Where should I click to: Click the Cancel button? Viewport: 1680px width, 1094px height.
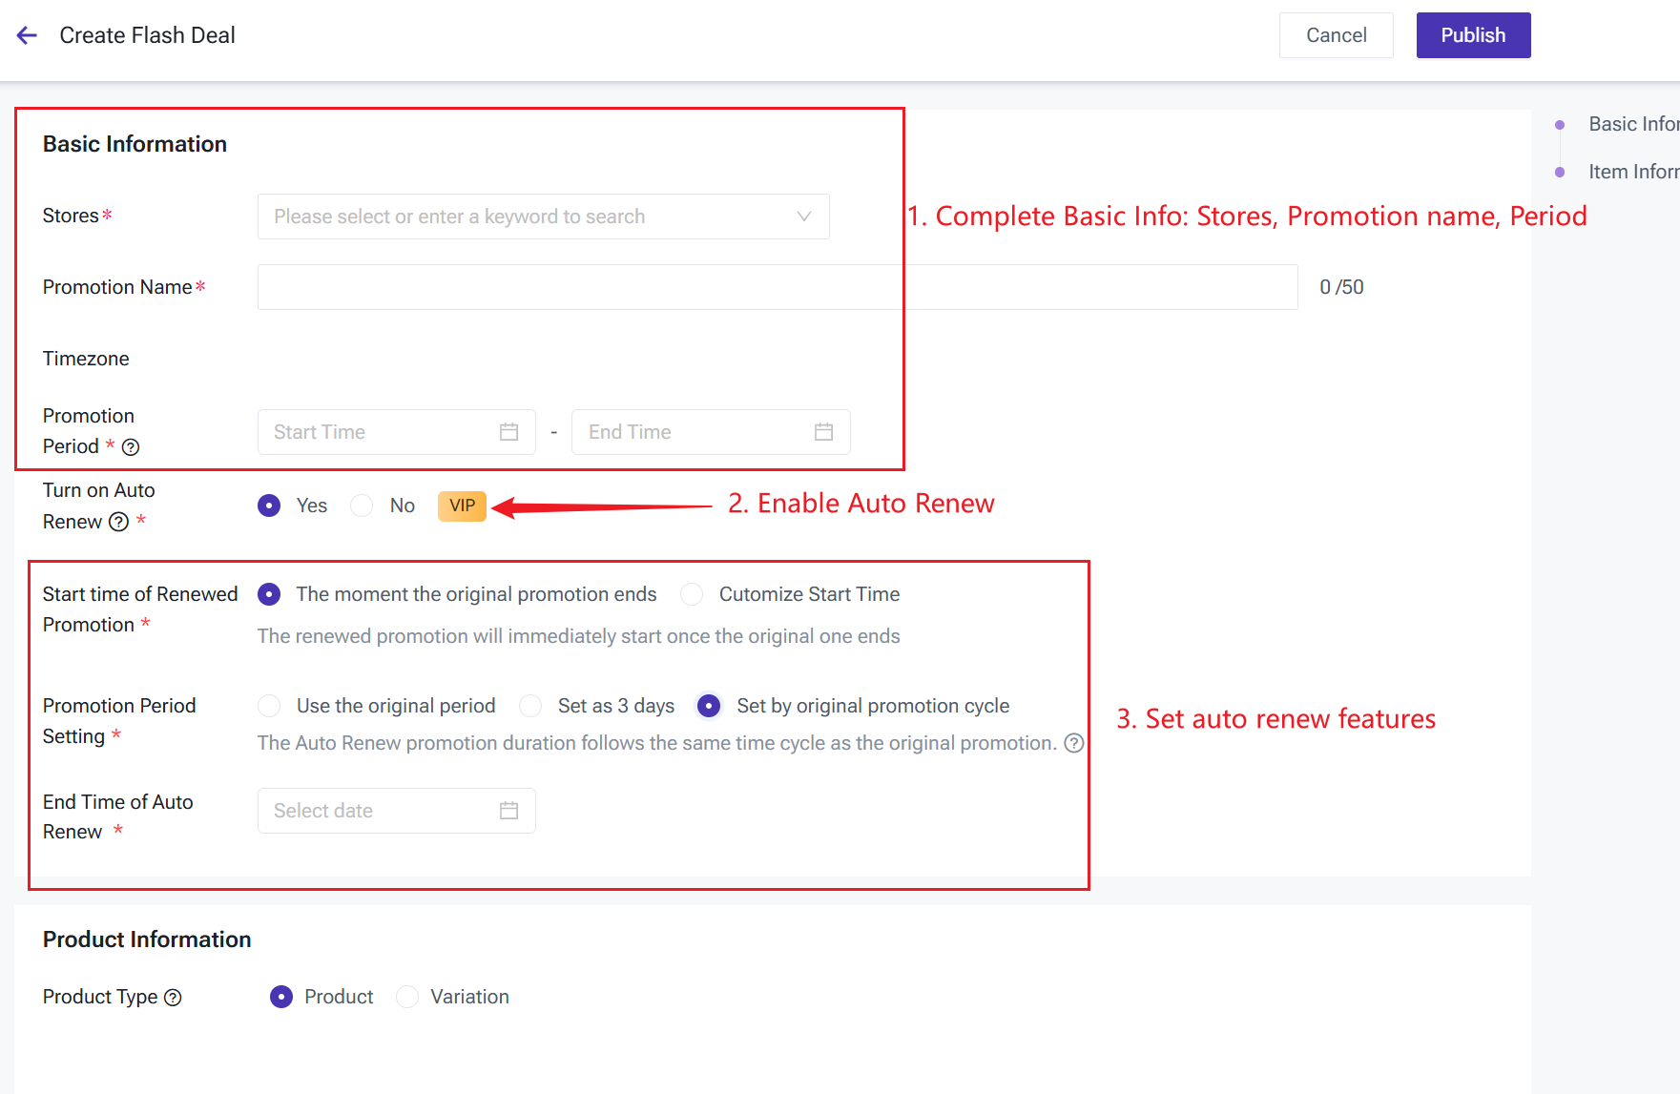[x=1336, y=35]
